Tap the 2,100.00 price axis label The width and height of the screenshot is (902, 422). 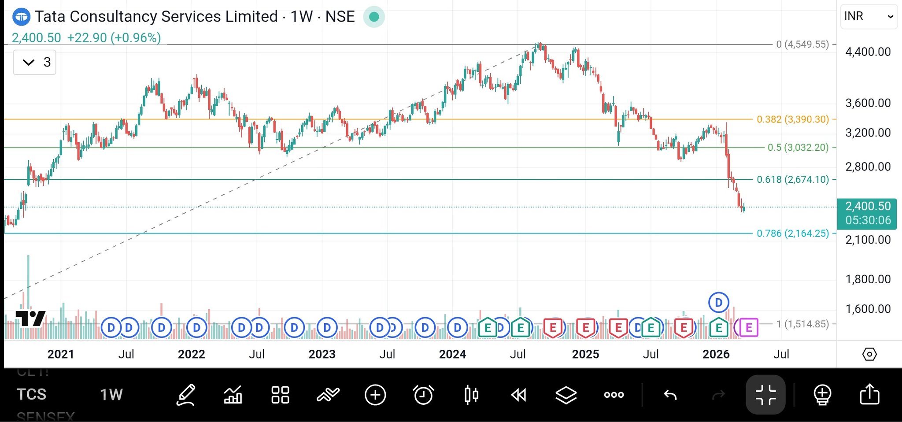click(x=868, y=240)
